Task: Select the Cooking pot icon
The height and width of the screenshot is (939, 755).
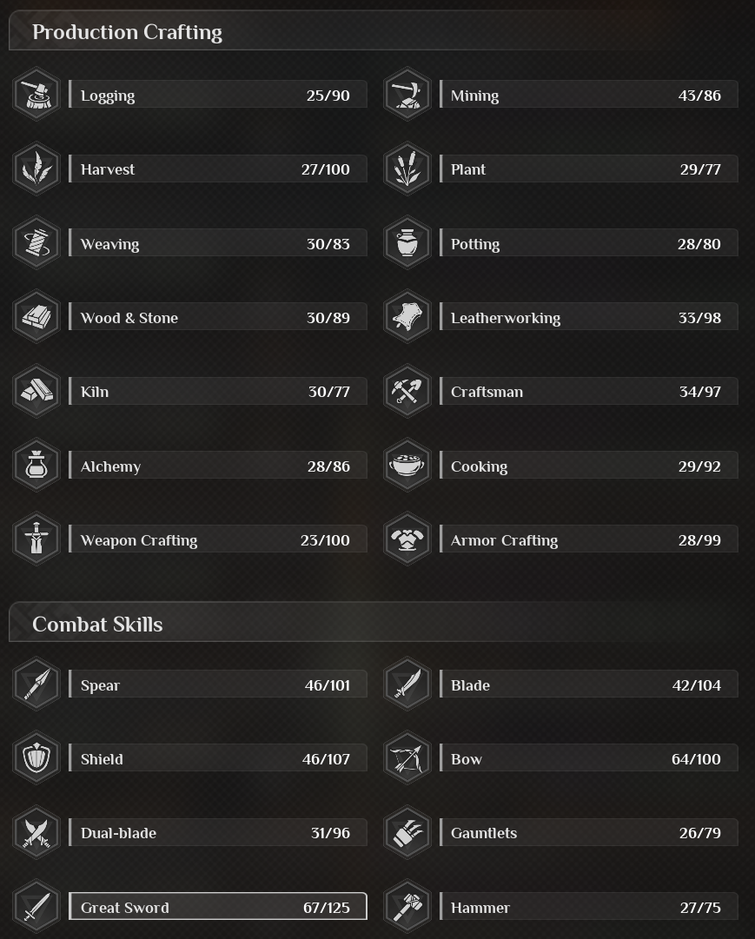Action: pos(407,466)
